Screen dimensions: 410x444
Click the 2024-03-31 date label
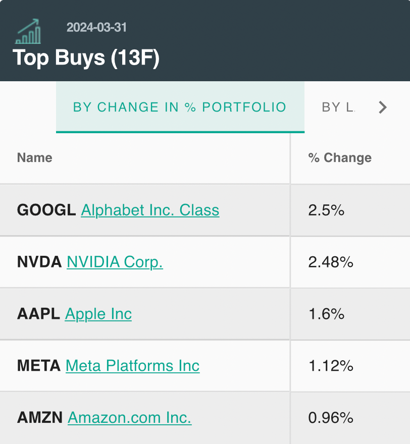96,27
